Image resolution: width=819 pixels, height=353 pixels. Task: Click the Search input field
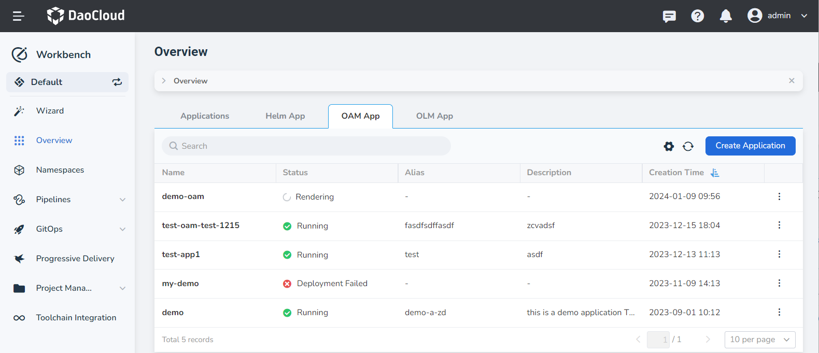tap(311, 146)
